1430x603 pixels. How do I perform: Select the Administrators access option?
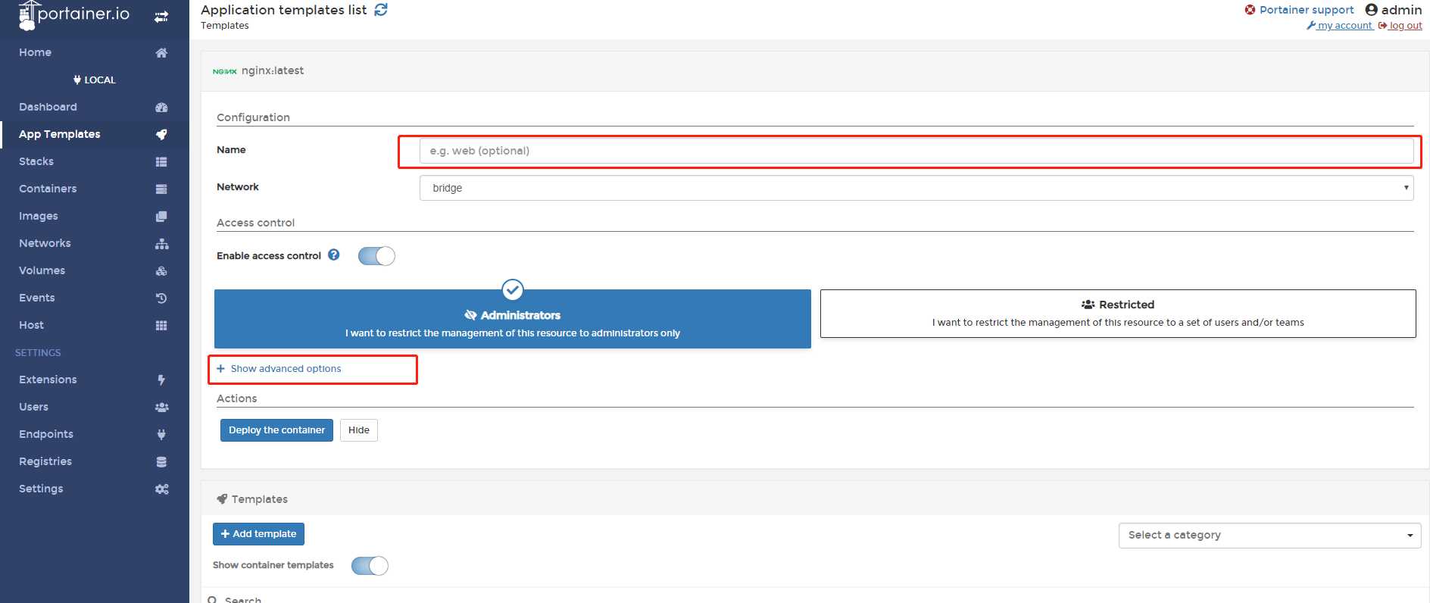[x=513, y=319]
